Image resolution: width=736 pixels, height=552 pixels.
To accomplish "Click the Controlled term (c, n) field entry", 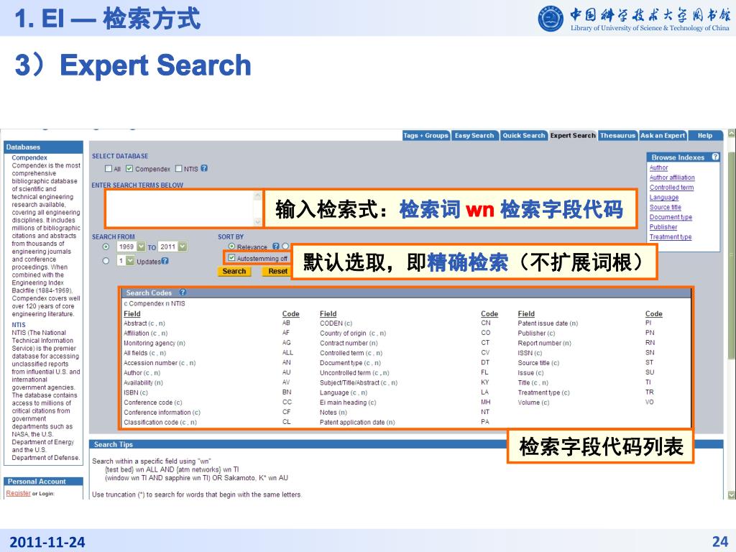I will (351, 353).
